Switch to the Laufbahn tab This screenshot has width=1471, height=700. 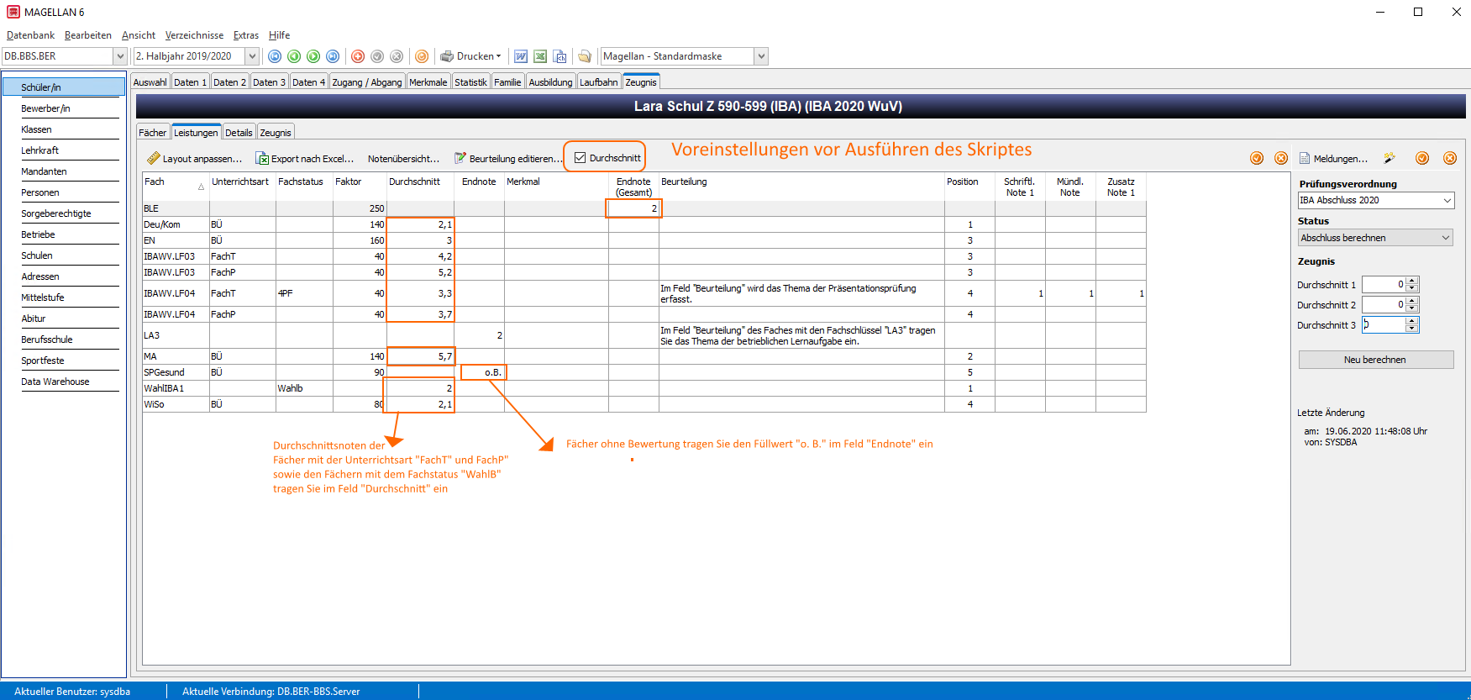click(x=599, y=82)
